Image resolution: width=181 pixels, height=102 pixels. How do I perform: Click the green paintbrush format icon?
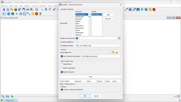(x=54, y=9)
